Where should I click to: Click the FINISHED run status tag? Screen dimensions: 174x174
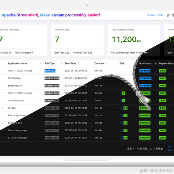(145, 71)
